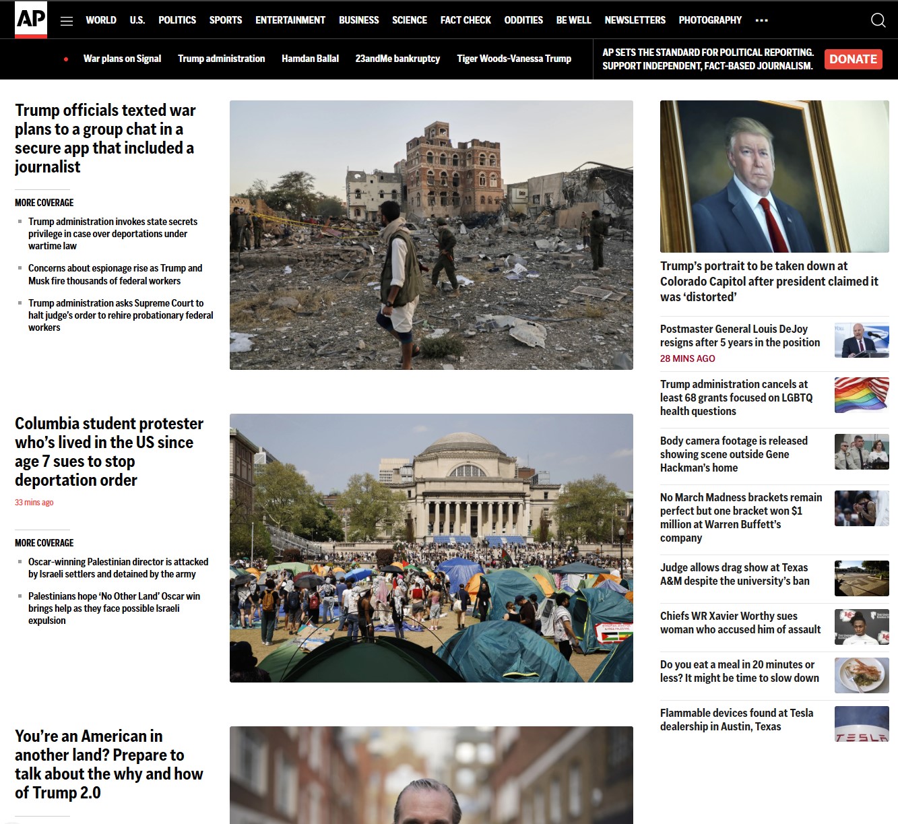
Task: Click the Texas A&M campus thumbnail
Action: click(x=862, y=578)
